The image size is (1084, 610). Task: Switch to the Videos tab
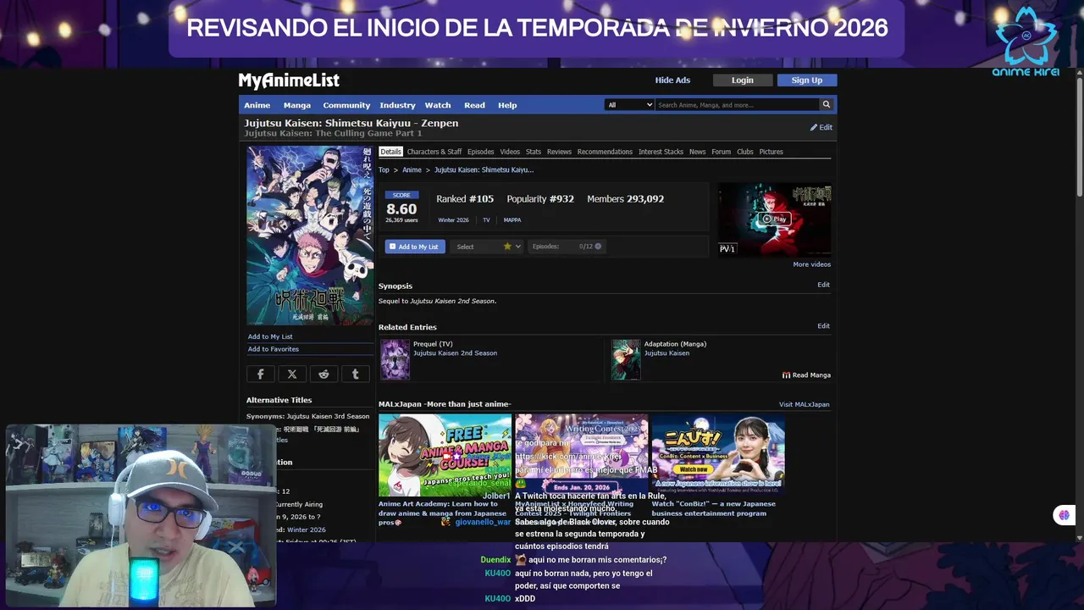tap(510, 152)
